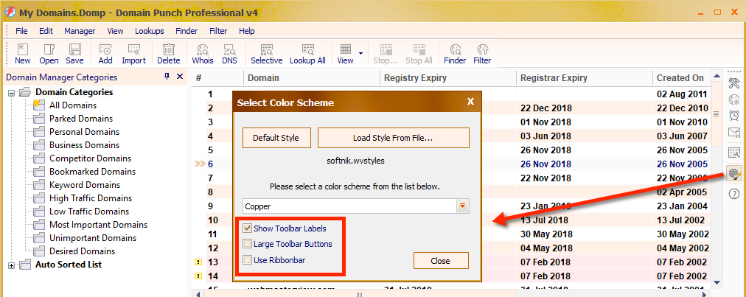Viewport: 746px width, 297px height.
Task: Open the File menu
Action: 22,31
